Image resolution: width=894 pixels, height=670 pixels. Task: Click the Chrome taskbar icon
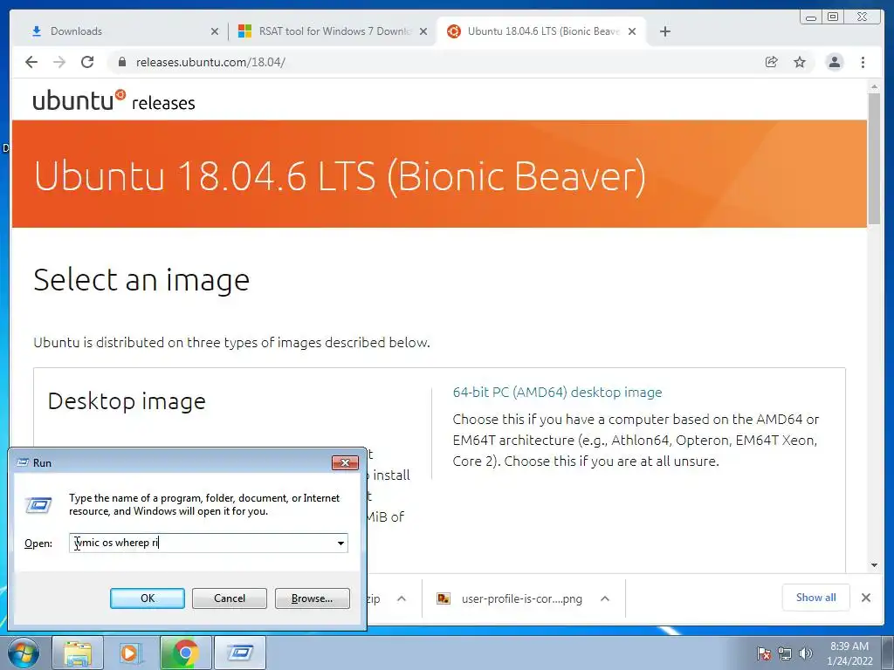(185, 653)
